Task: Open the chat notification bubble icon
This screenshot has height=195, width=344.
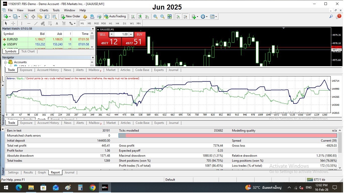Action: pos(338,17)
